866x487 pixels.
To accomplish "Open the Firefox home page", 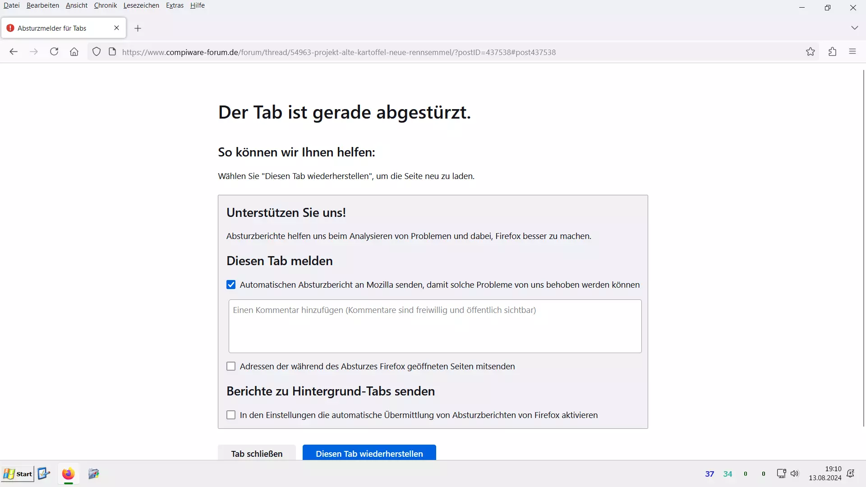I will tap(74, 52).
